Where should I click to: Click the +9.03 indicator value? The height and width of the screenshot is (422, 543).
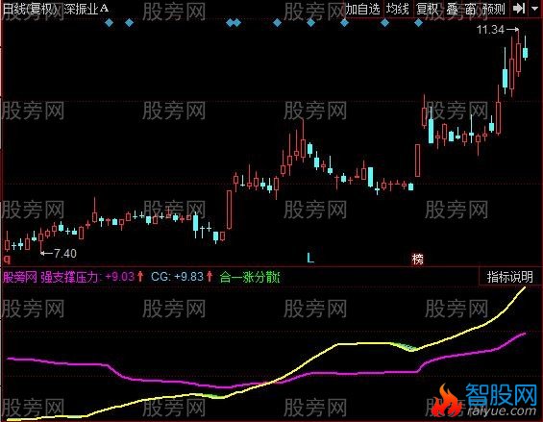click(120, 277)
